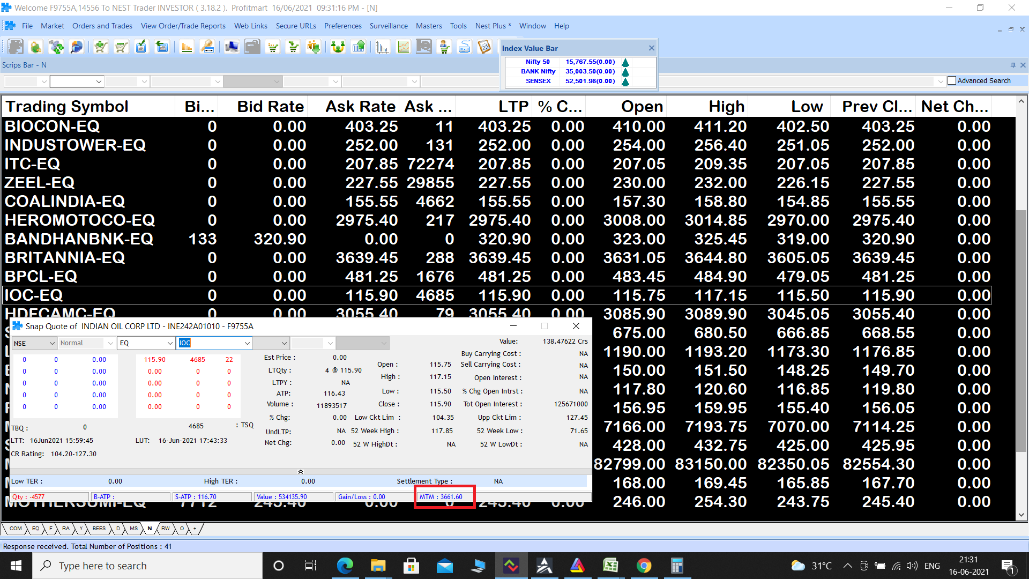Close the Index Value Bar panel
The image size is (1029, 579).
point(651,48)
